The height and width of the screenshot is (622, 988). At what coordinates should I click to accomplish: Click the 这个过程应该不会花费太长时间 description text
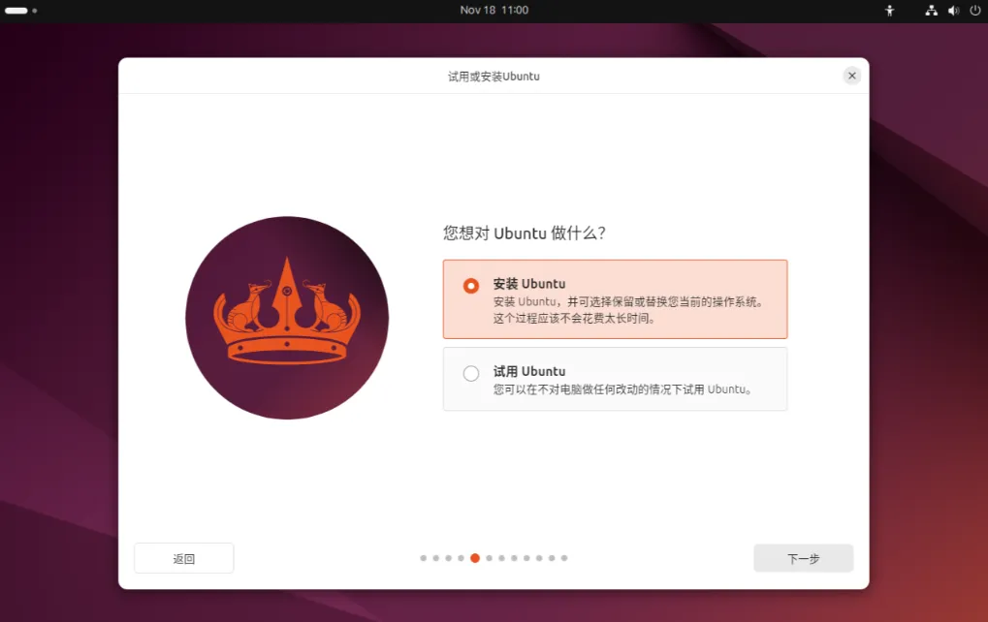[x=575, y=319]
